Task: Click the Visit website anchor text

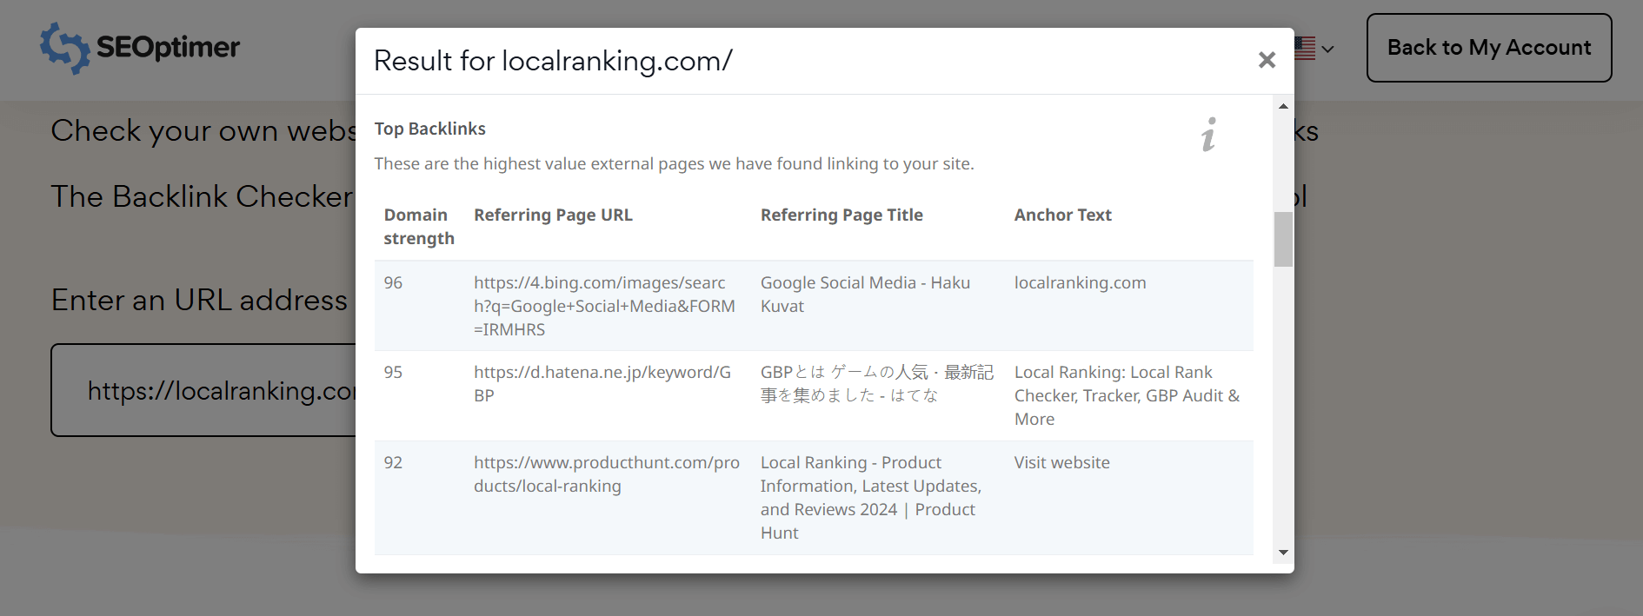Action: 1061,462
